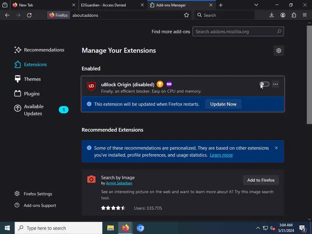This screenshot has width=312, height=234.
Task: Open the blue circular app on the taskbar
Action: pyautogui.click(x=140, y=228)
